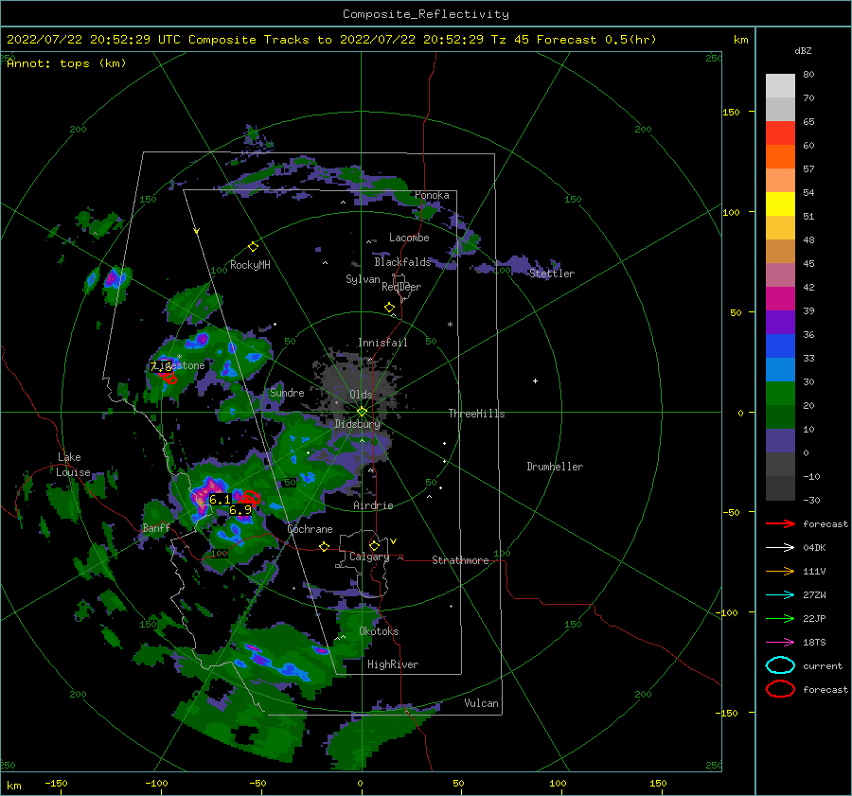This screenshot has height=796, width=852.
Task: Click the orange 111V arrow in legend
Action: (780, 571)
